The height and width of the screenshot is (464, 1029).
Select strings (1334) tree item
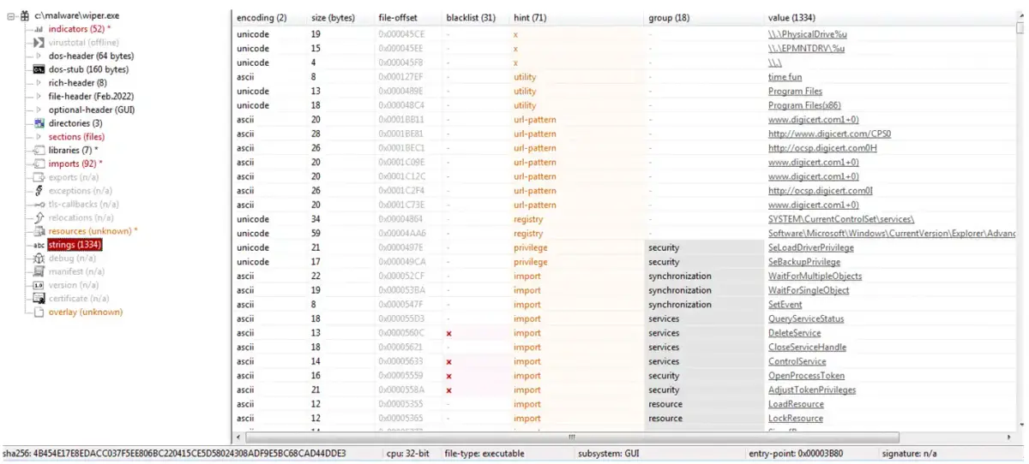75,245
